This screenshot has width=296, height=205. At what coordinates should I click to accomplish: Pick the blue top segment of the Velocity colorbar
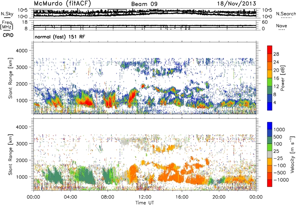270,126
